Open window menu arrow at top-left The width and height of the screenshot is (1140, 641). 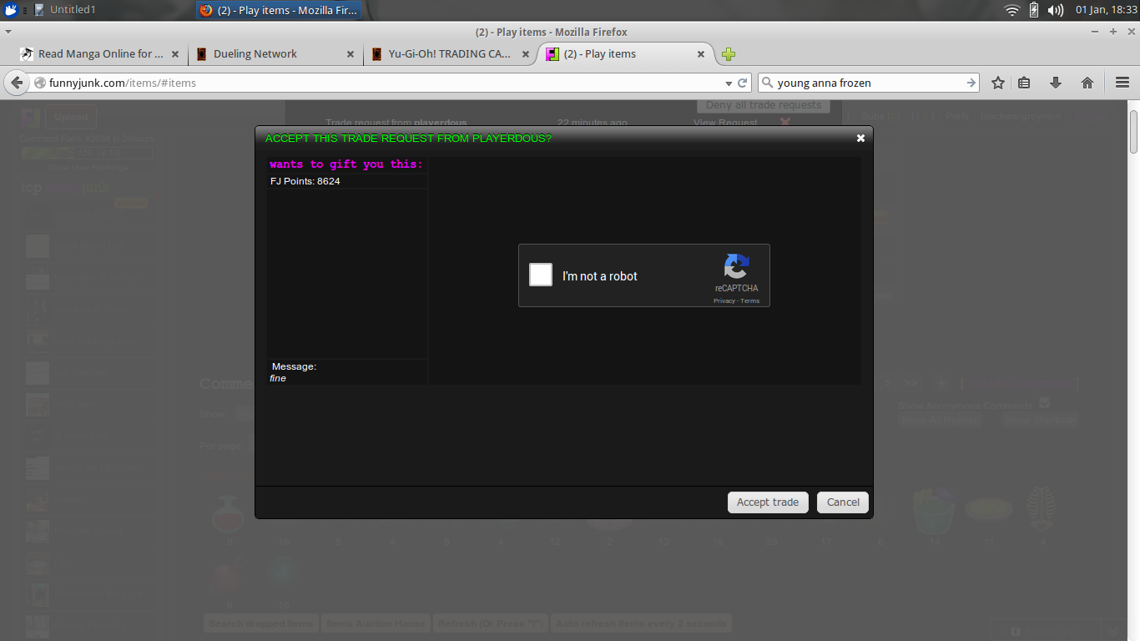click(8, 32)
